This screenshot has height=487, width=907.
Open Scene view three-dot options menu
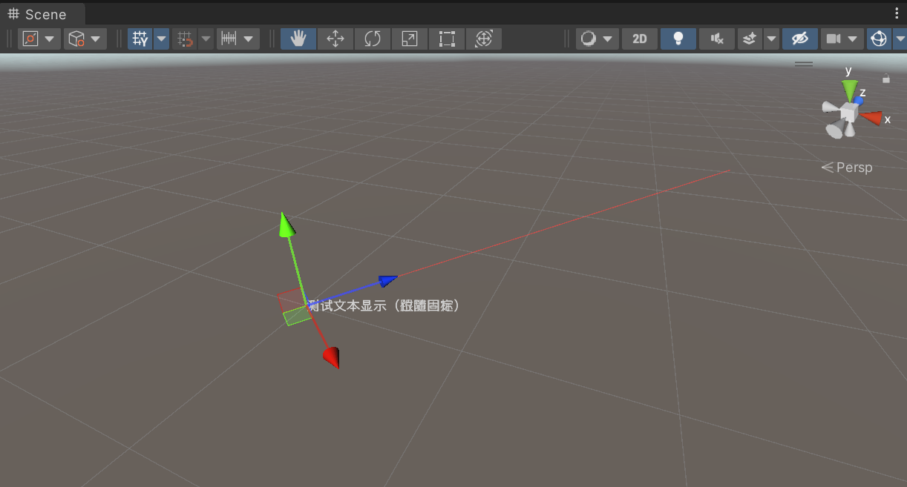(897, 13)
